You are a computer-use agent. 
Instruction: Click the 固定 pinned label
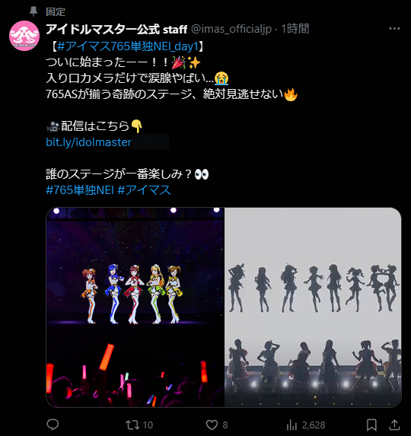click(56, 11)
